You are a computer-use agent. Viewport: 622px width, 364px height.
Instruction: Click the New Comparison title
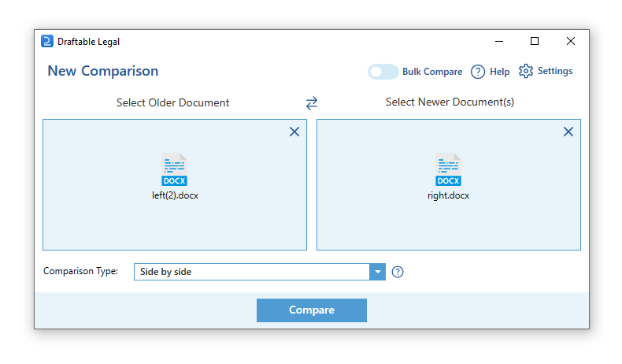click(x=103, y=71)
